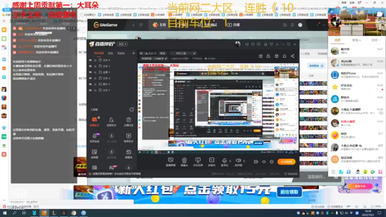The image size is (386, 217).
Task: Mute microphone icon 麦克风
Action: 224,162
